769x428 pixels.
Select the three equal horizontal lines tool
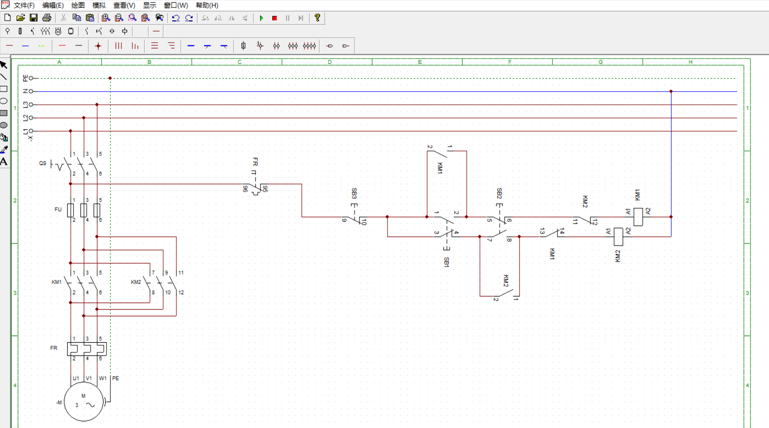[154, 46]
